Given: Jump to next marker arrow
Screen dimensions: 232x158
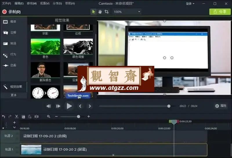Looking at the screenshot, I should coord(90,106).
